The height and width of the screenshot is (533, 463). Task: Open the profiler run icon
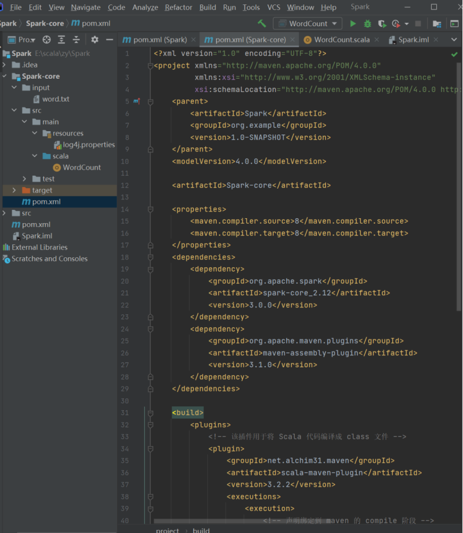pos(396,23)
